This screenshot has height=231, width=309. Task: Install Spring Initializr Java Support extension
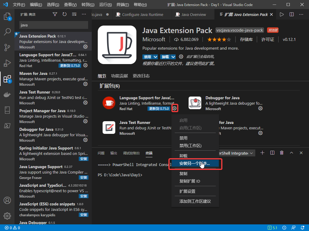click(x=84, y=159)
